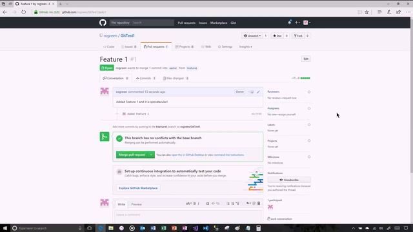413x232 pixels.
Task: Open the notifications bell
Action: pyautogui.click(x=290, y=23)
